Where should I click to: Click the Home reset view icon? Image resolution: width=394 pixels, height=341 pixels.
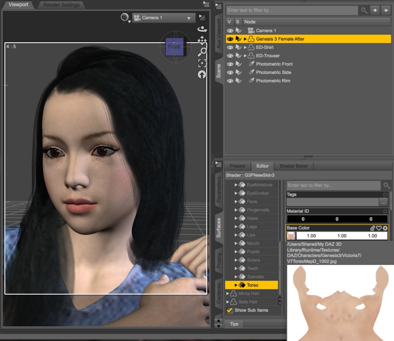pyautogui.click(x=202, y=74)
